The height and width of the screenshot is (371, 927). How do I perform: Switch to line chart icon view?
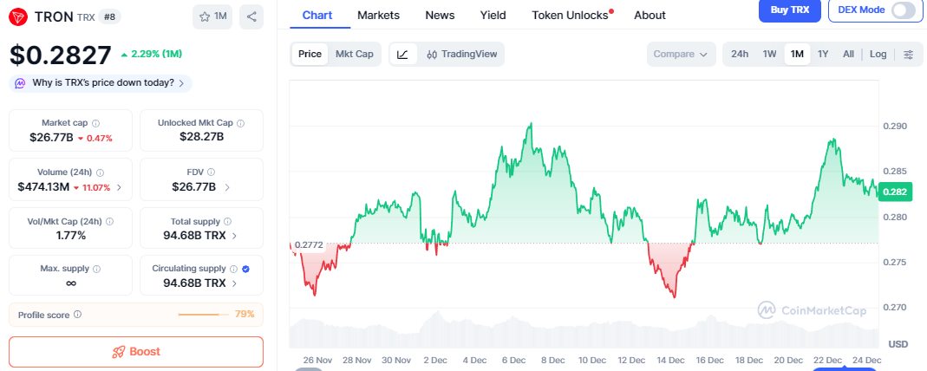(402, 55)
